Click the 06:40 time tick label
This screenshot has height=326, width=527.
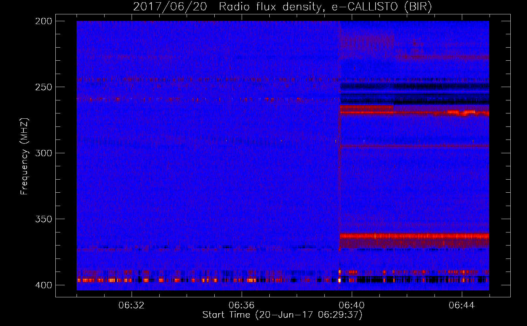[352, 305]
